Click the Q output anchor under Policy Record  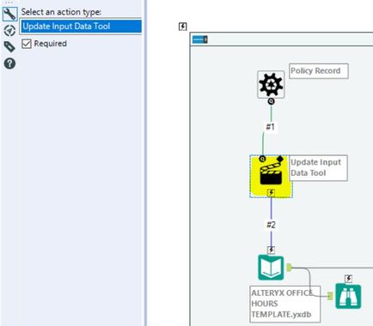(271, 101)
